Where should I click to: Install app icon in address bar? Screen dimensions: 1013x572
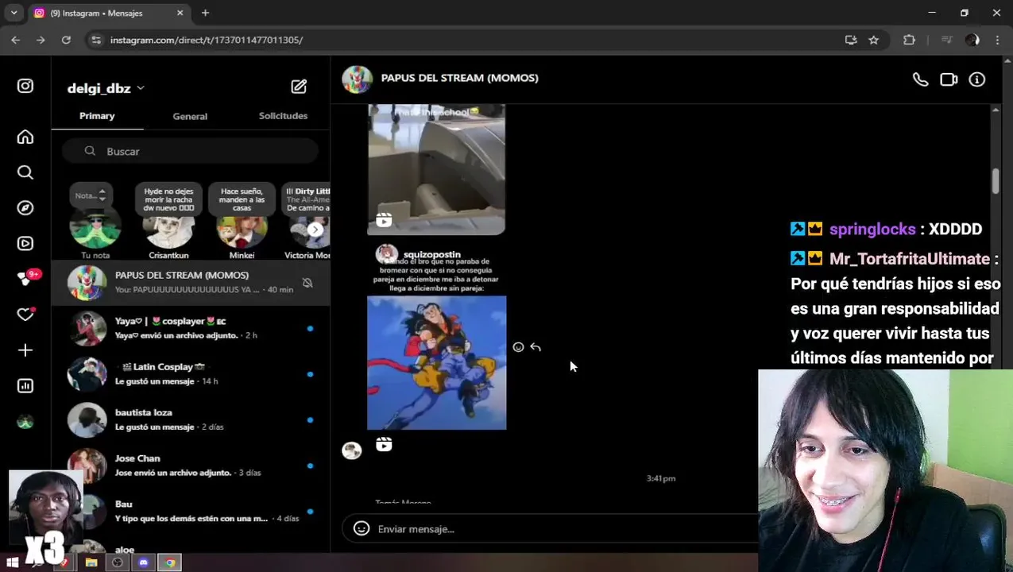[851, 40]
